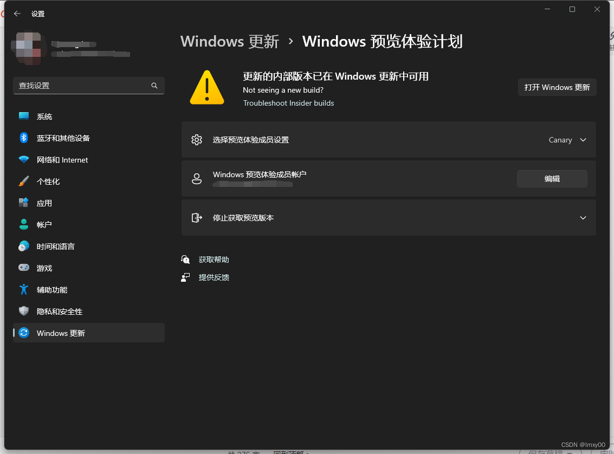Select 游戏 in the sidebar
The width and height of the screenshot is (614, 454).
[x=88, y=268]
